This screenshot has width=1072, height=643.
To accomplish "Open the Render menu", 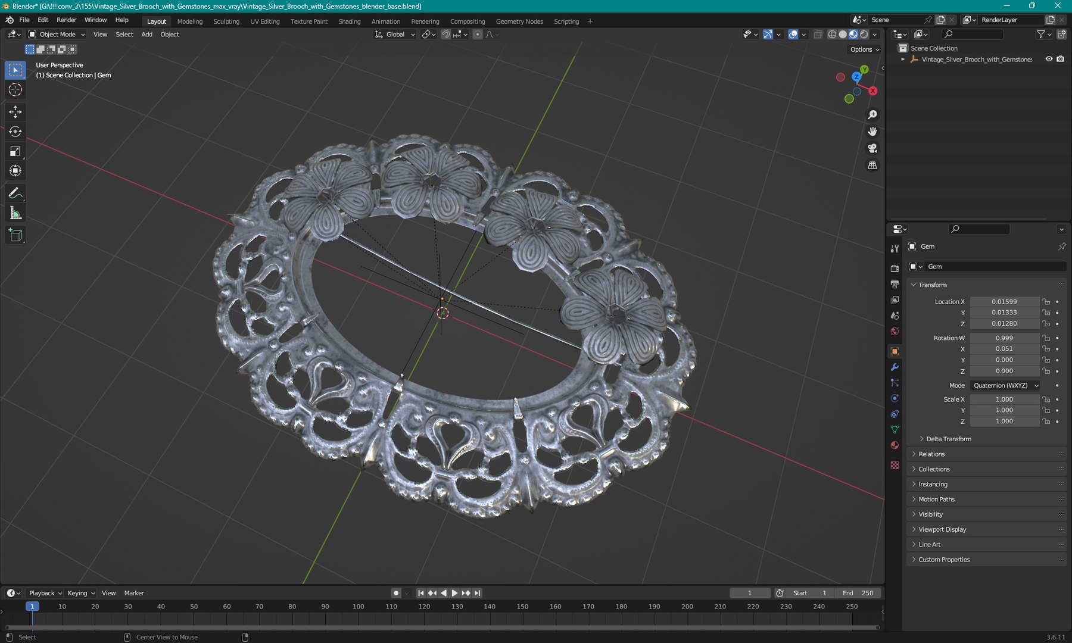I will (66, 20).
